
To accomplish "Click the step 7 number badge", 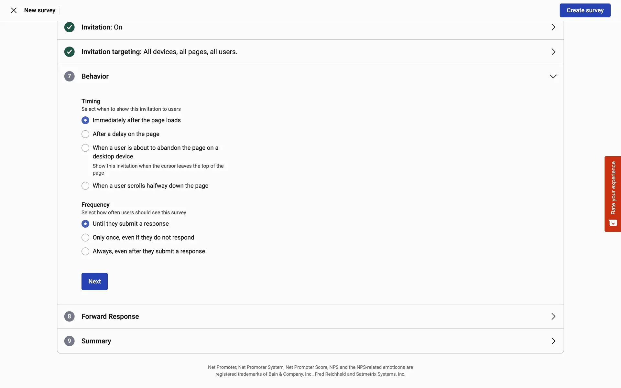I will pos(69,76).
